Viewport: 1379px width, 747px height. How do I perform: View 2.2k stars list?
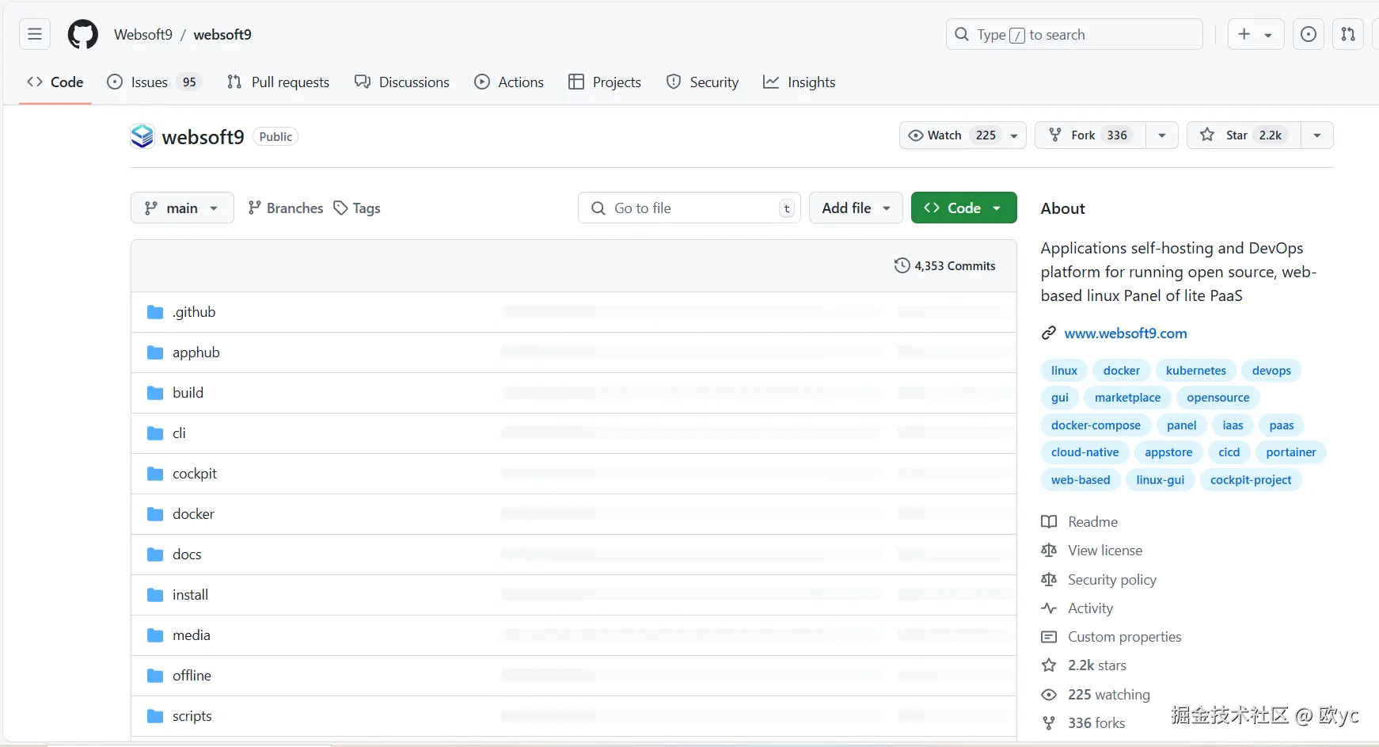point(1084,665)
